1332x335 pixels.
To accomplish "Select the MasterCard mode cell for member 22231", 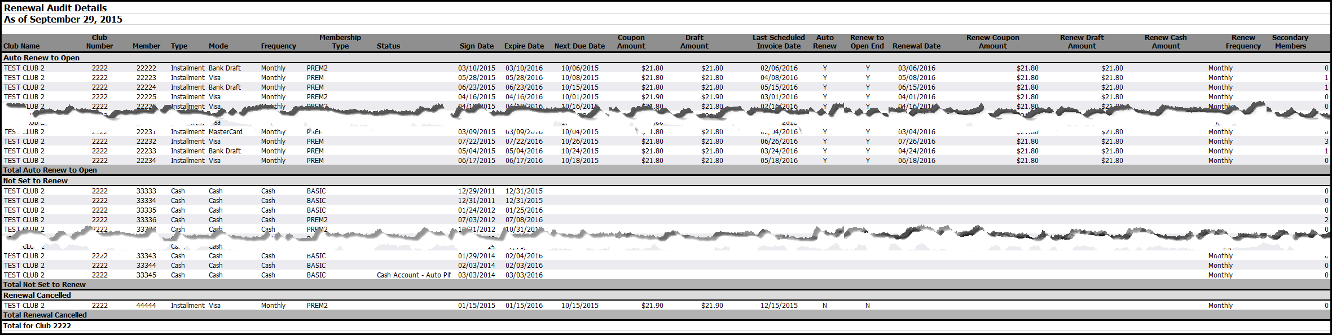I will (225, 132).
